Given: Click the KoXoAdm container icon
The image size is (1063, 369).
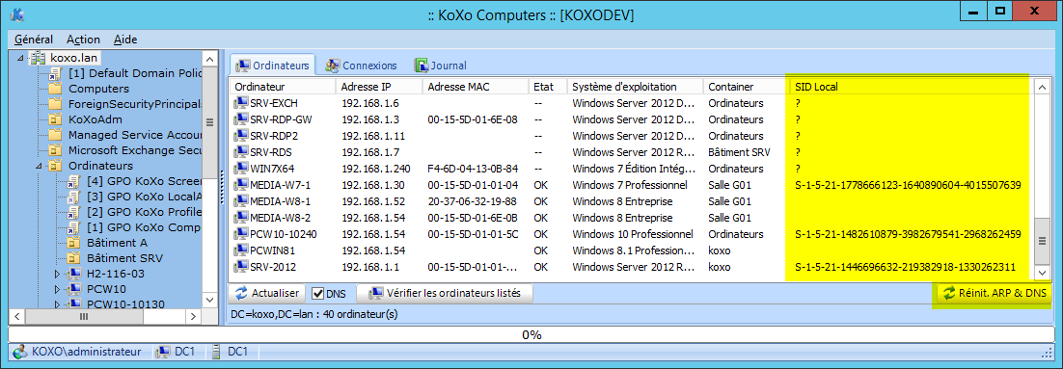Looking at the screenshot, I should click(x=56, y=119).
